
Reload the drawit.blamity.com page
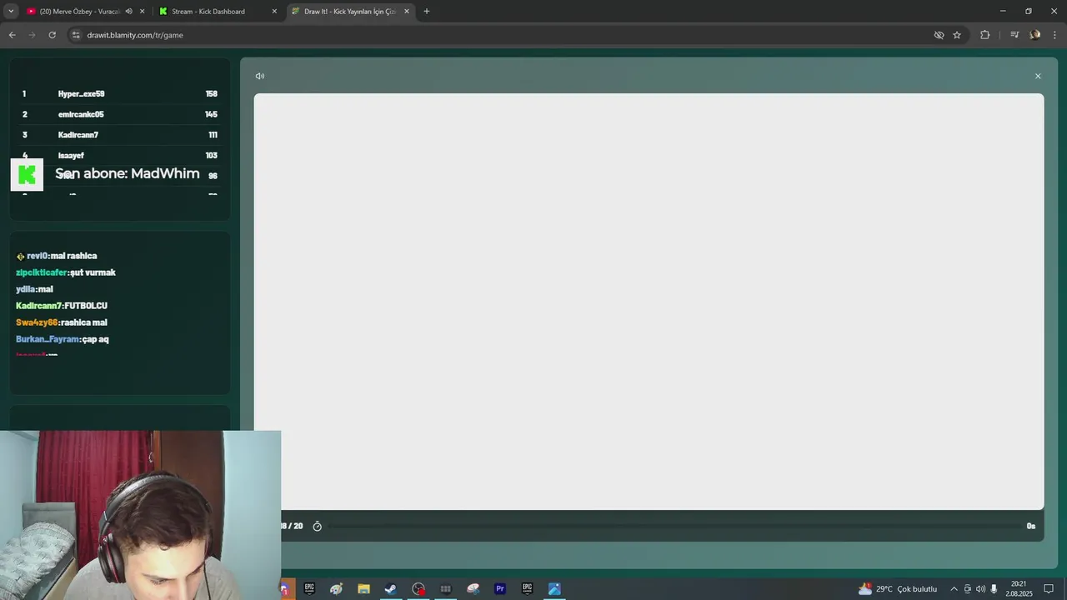tap(52, 35)
